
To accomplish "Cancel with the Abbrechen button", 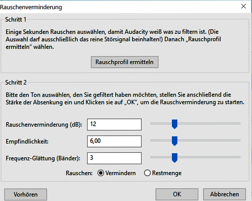I will [224, 194].
